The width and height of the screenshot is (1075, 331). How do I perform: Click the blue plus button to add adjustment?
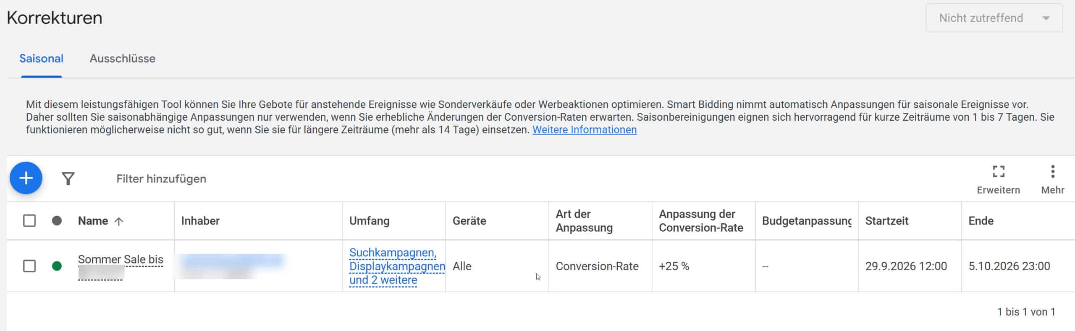26,178
